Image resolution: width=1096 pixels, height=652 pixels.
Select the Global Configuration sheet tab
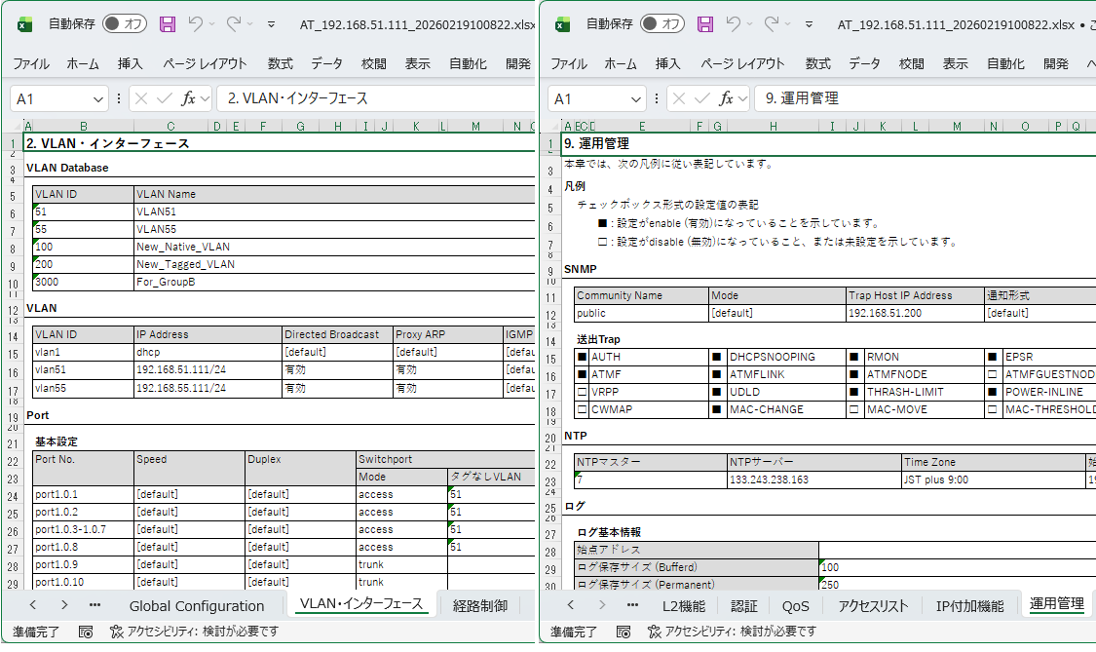(197, 605)
